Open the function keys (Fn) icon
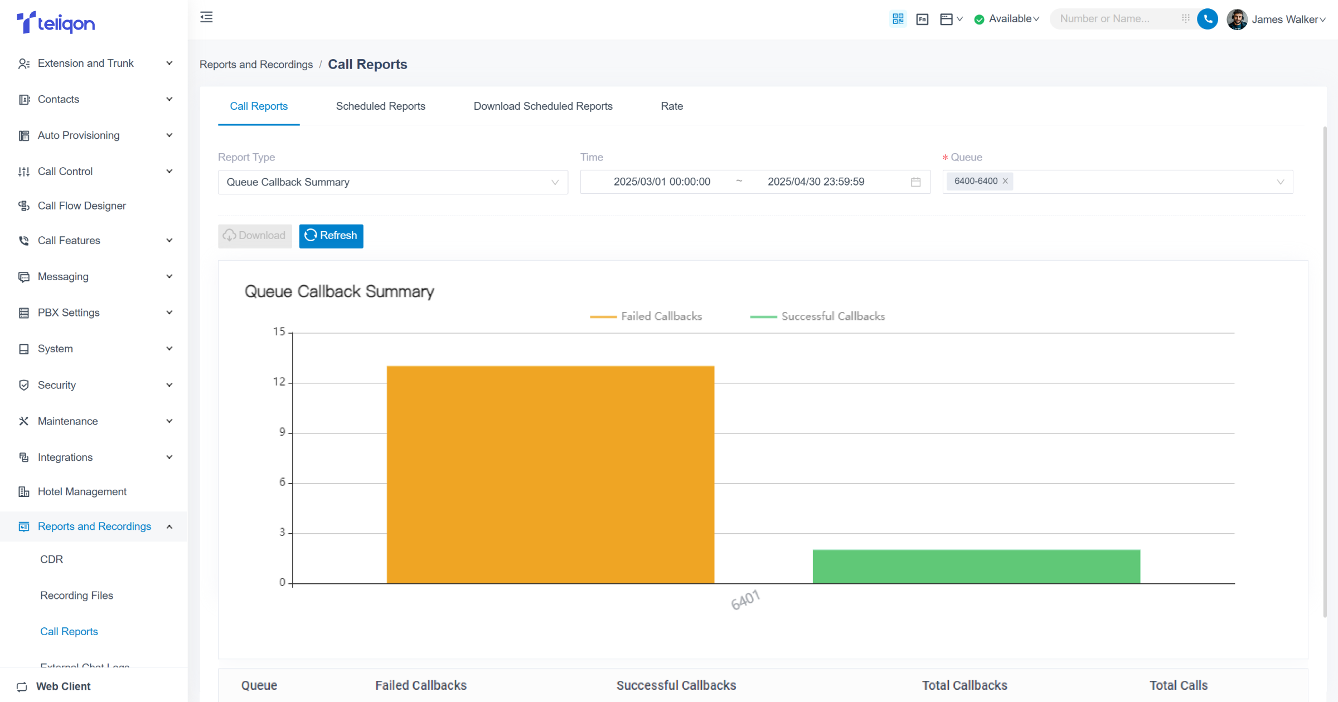 coord(922,19)
